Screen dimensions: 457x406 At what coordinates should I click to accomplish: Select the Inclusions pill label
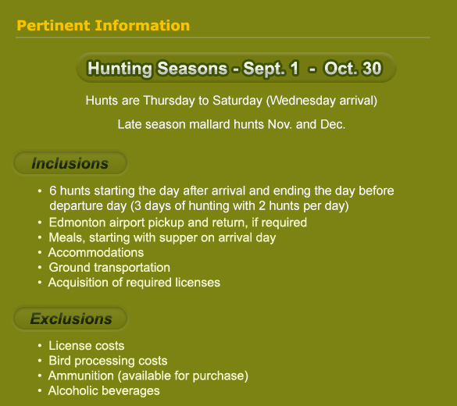[x=70, y=163]
